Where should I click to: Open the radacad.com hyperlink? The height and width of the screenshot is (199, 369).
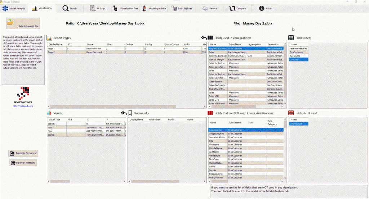point(23,106)
